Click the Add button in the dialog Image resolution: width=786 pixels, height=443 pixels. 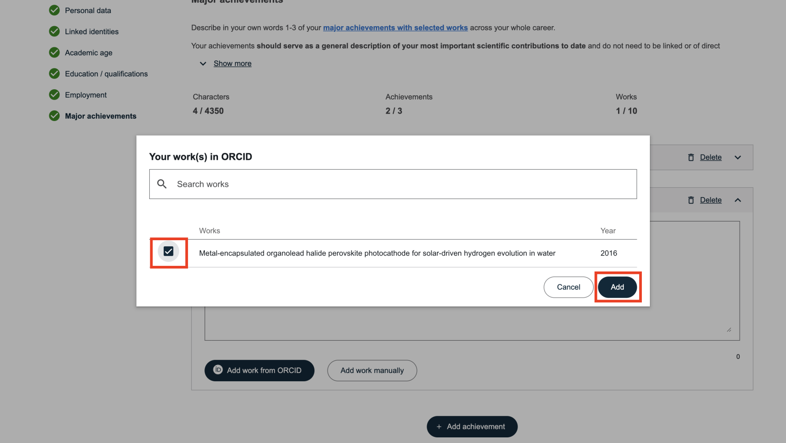617,287
